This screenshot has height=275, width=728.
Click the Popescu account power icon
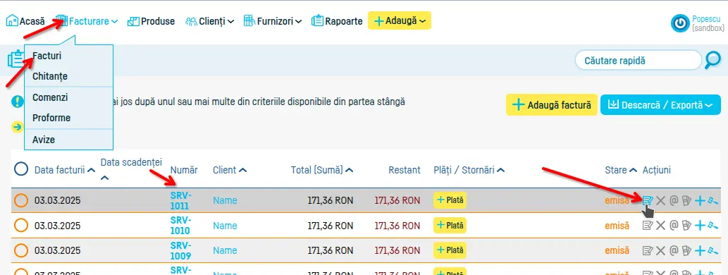click(x=680, y=23)
